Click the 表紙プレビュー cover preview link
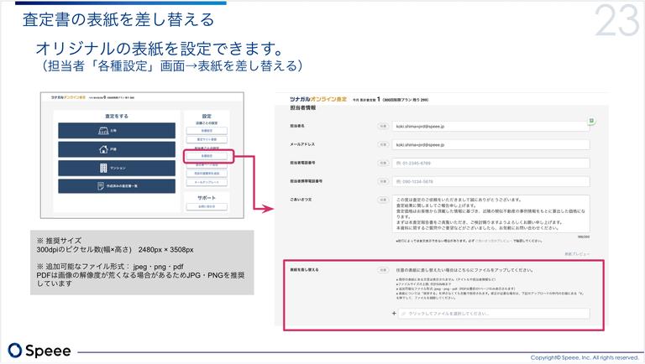Viewport: 645px width, 364px height. (x=576, y=253)
